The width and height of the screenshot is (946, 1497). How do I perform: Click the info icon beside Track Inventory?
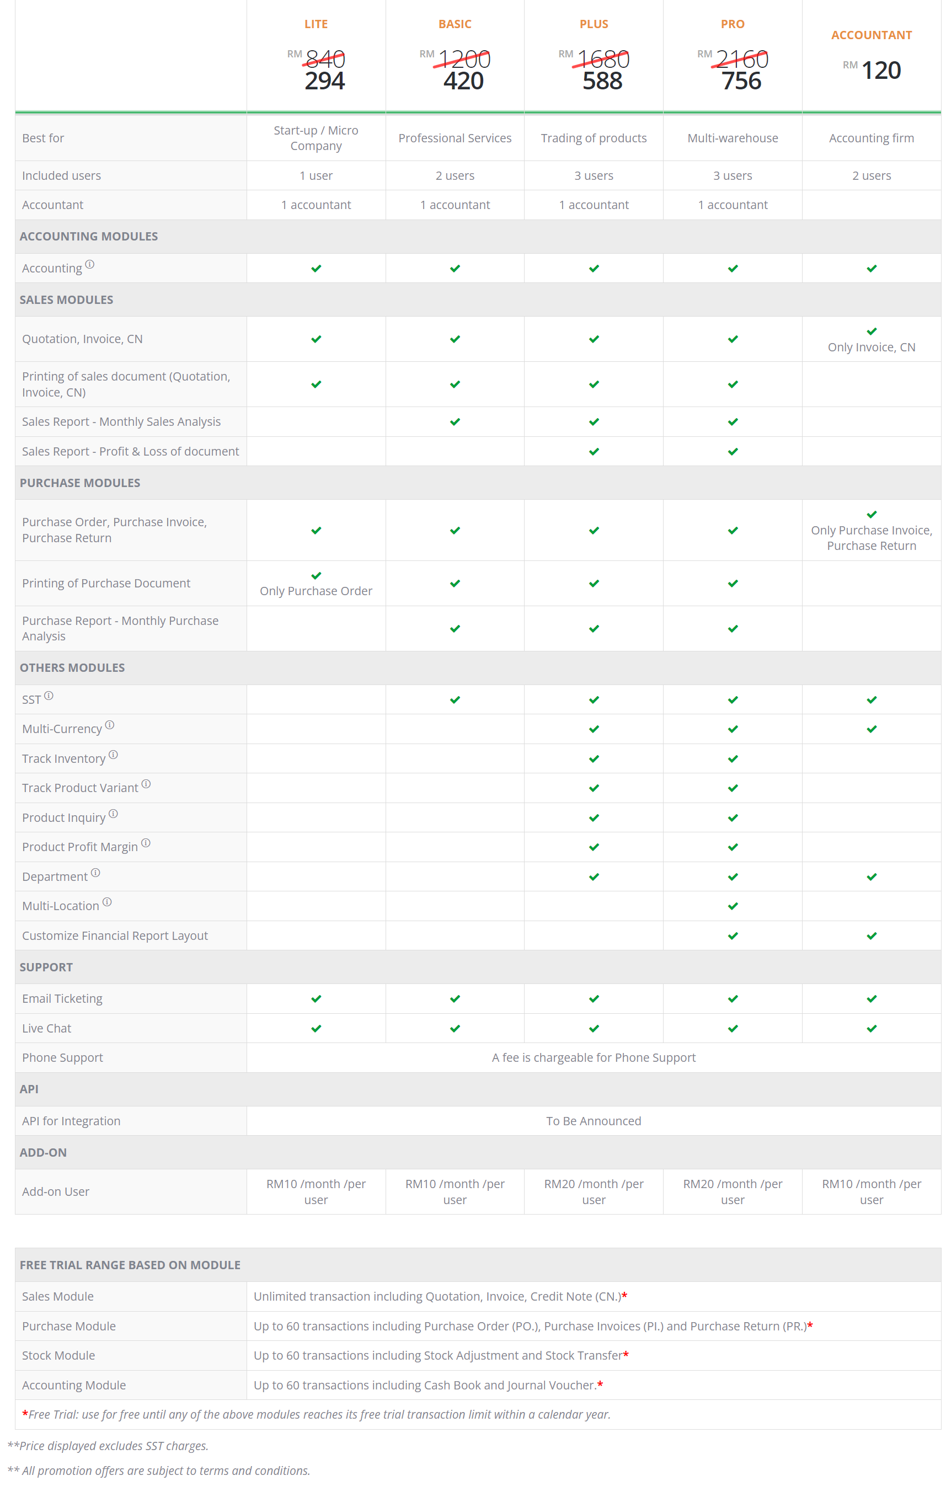[x=113, y=755]
